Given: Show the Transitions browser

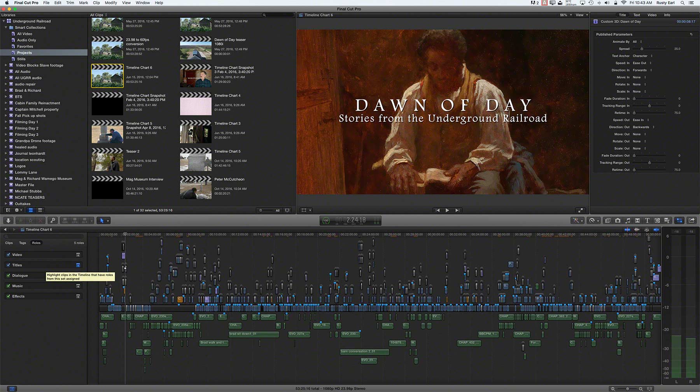Looking at the screenshot, I should click(637, 220).
